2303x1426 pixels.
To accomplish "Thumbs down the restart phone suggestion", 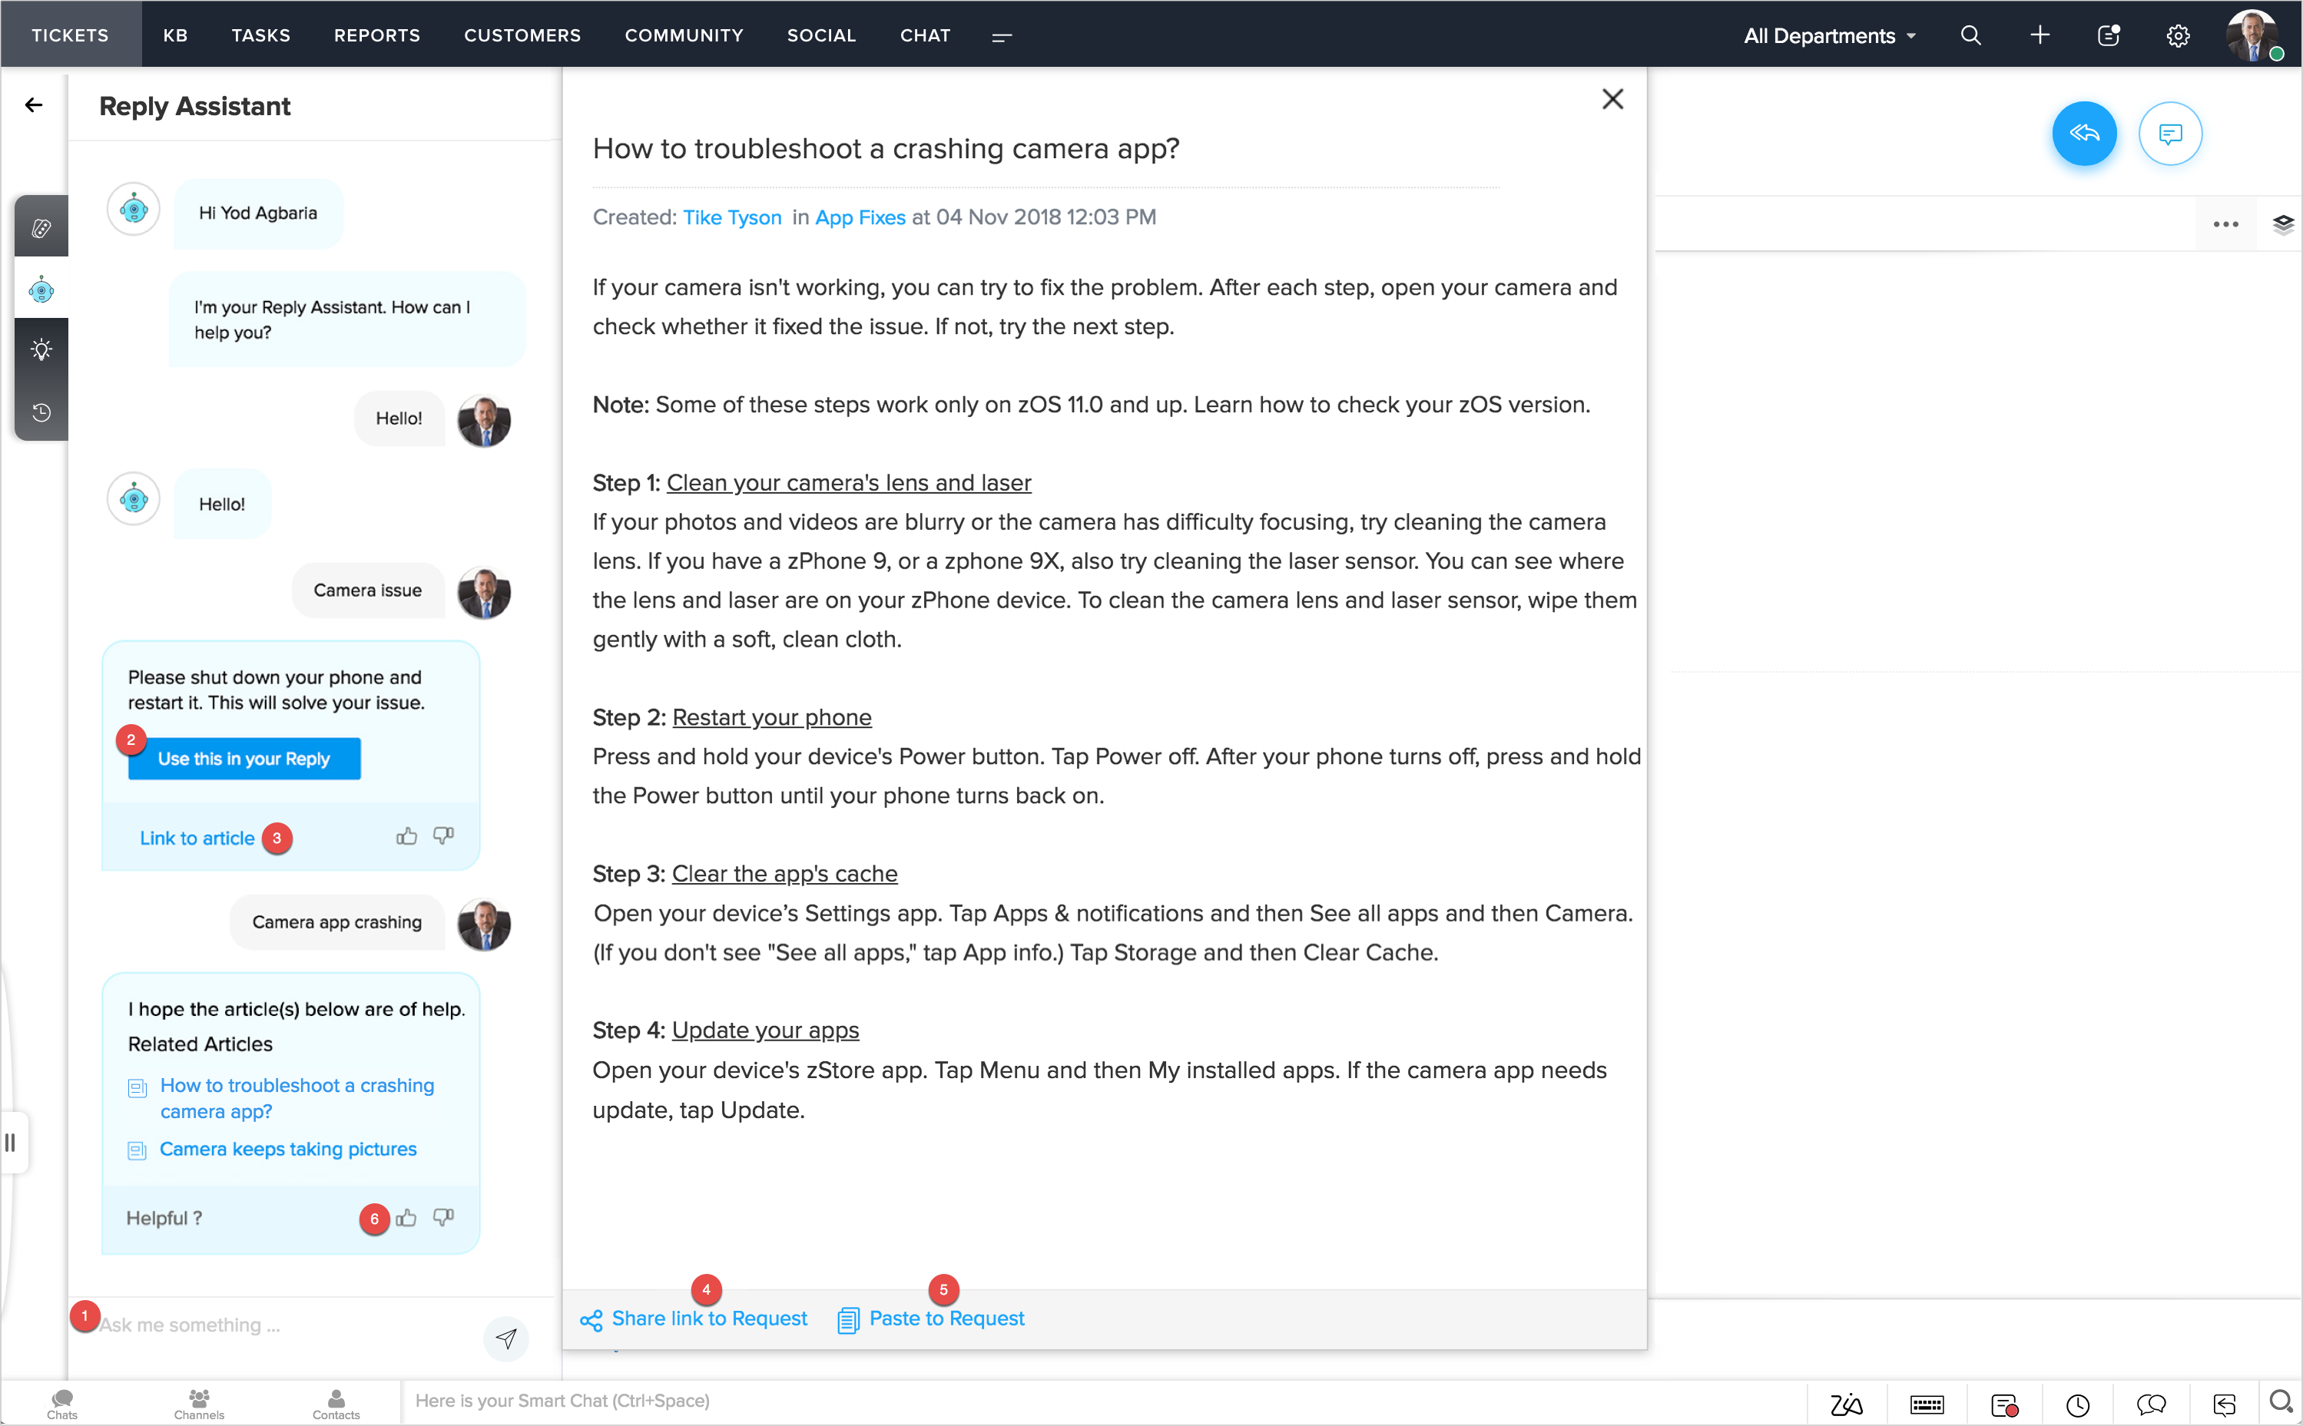I will click(443, 836).
